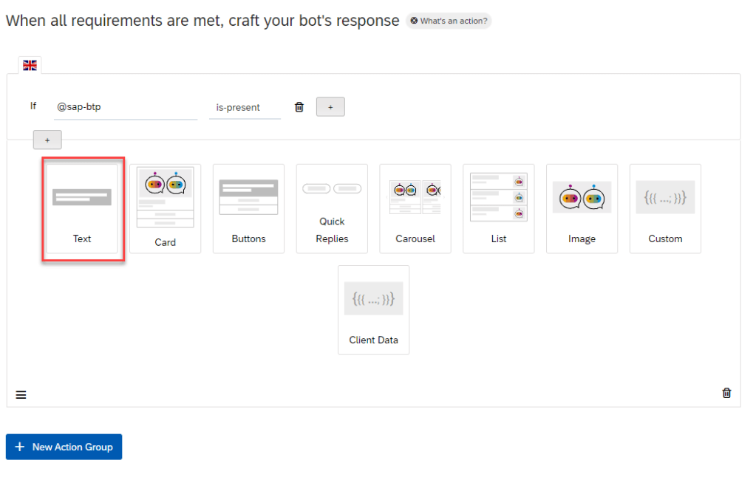Select the Custom message type
Screen dimensions: 756x477
pyautogui.click(x=665, y=209)
